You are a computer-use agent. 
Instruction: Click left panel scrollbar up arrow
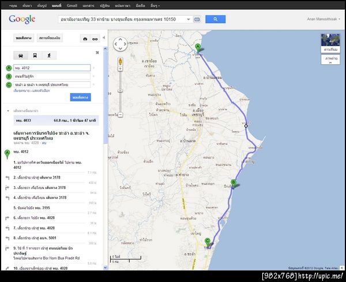click(x=106, y=49)
